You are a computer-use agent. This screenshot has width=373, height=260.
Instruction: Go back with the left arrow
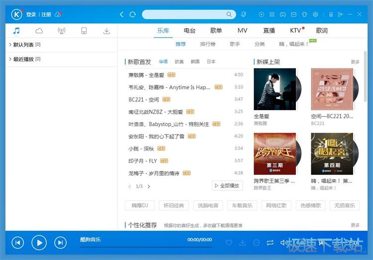point(121,14)
